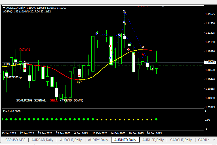Viewport: 217px width, 145px height.
Task: Click the 14 Feb 2025 date label
Action: click(118, 133)
